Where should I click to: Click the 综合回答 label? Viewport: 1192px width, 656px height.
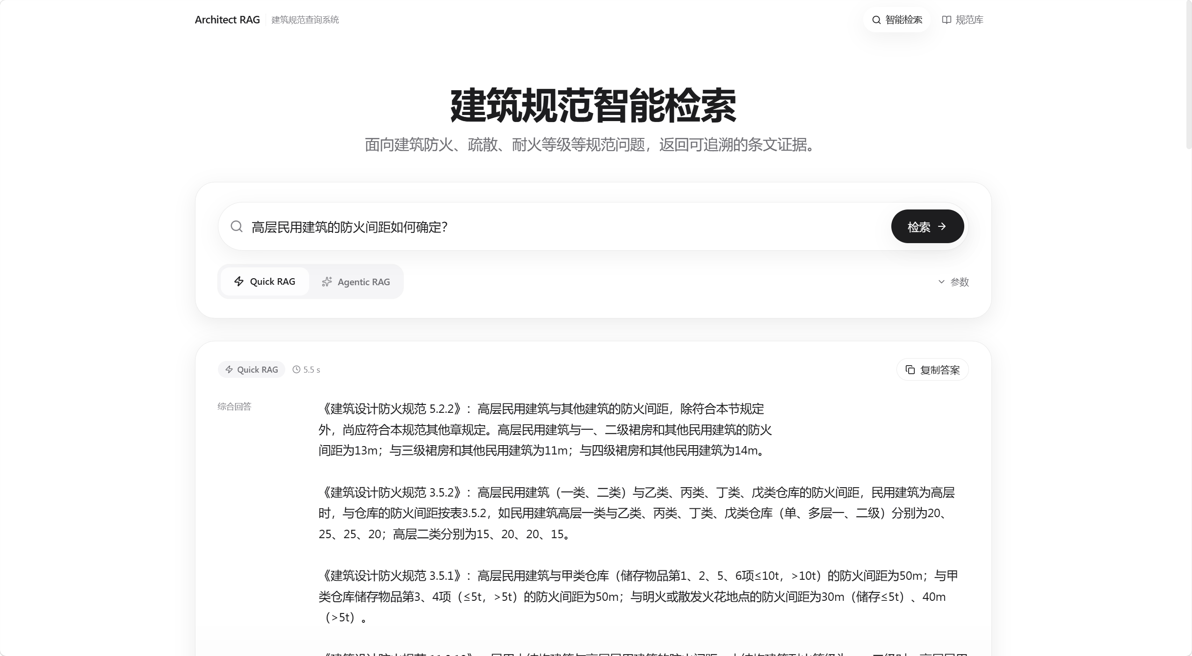pyautogui.click(x=234, y=406)
